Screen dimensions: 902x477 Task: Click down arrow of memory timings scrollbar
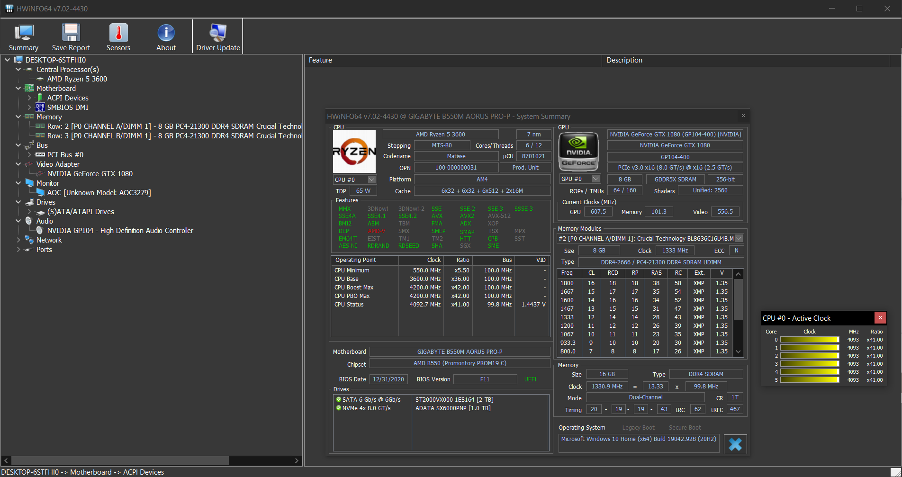[x=738, y=351]
